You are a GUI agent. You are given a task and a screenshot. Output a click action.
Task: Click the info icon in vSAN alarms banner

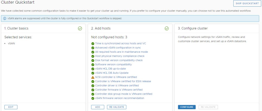(x=5, y=19)
